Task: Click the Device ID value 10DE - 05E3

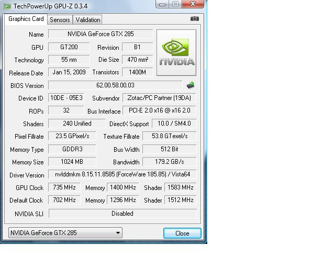Action: point(66,98)
